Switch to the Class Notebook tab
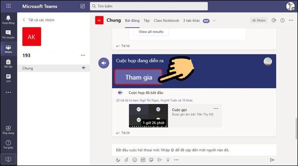 click(166, 20)
